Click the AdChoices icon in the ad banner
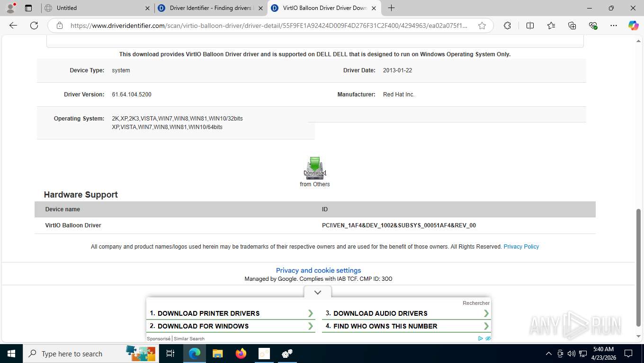The width and height of the screenshot is (644, 363). coord(480,338)
